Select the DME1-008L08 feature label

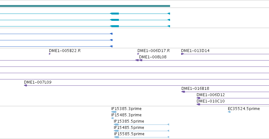pos(153,57)
